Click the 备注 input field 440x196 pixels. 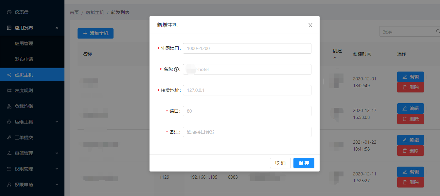pos(247,132)
